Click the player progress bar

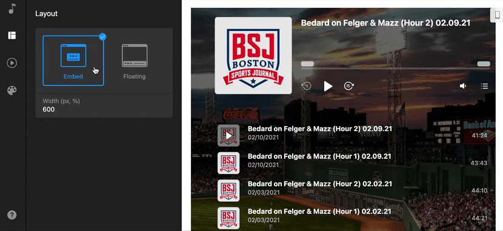pos(396,68)
